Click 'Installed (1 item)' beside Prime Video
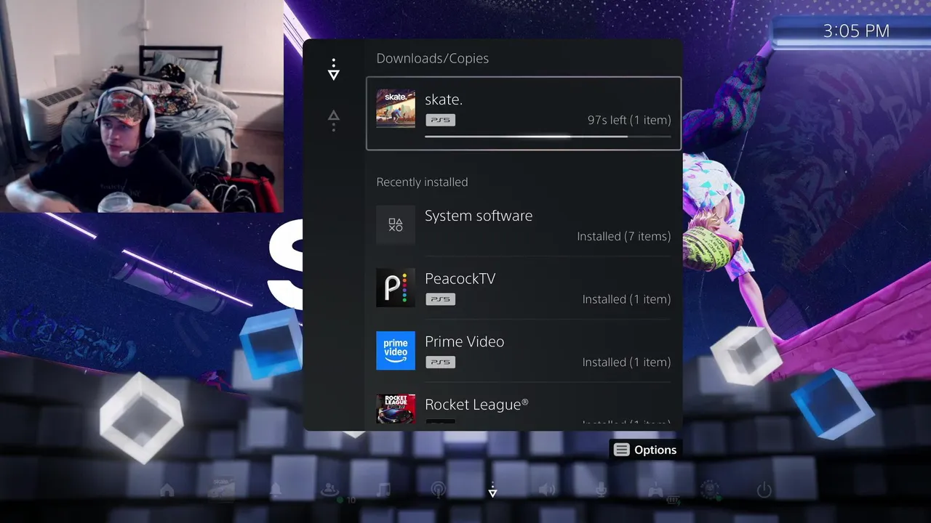The width and height of the screenshot is (931, 523). [x=626, y=362]
